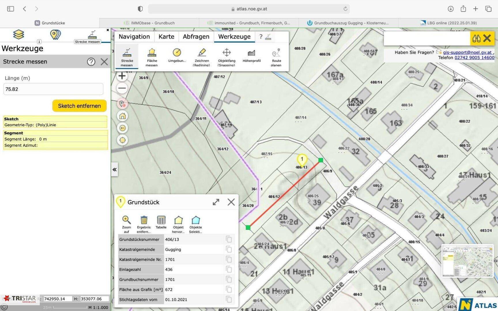Click Zoom auf in Grundstück popup
Viewport: 498px width, 311px height.
(x=127, y=224)
